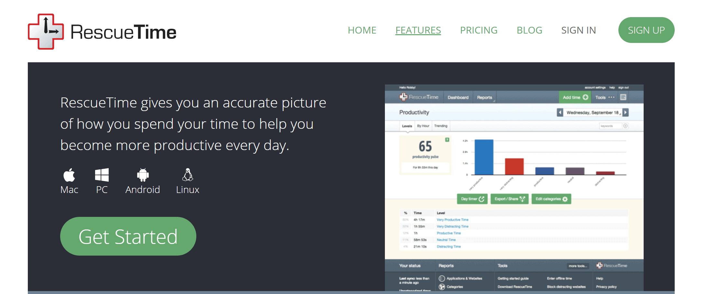Click the Applications & Websites report icon
Image resolution: width=708 pixels, height=294 pixels.
pos(442,278)
